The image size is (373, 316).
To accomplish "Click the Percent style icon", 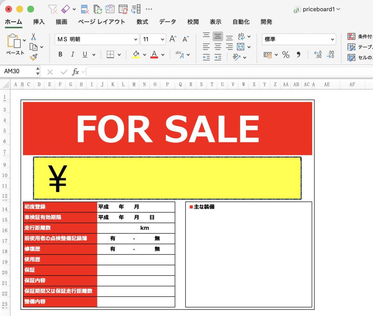I will click(286, 55).
